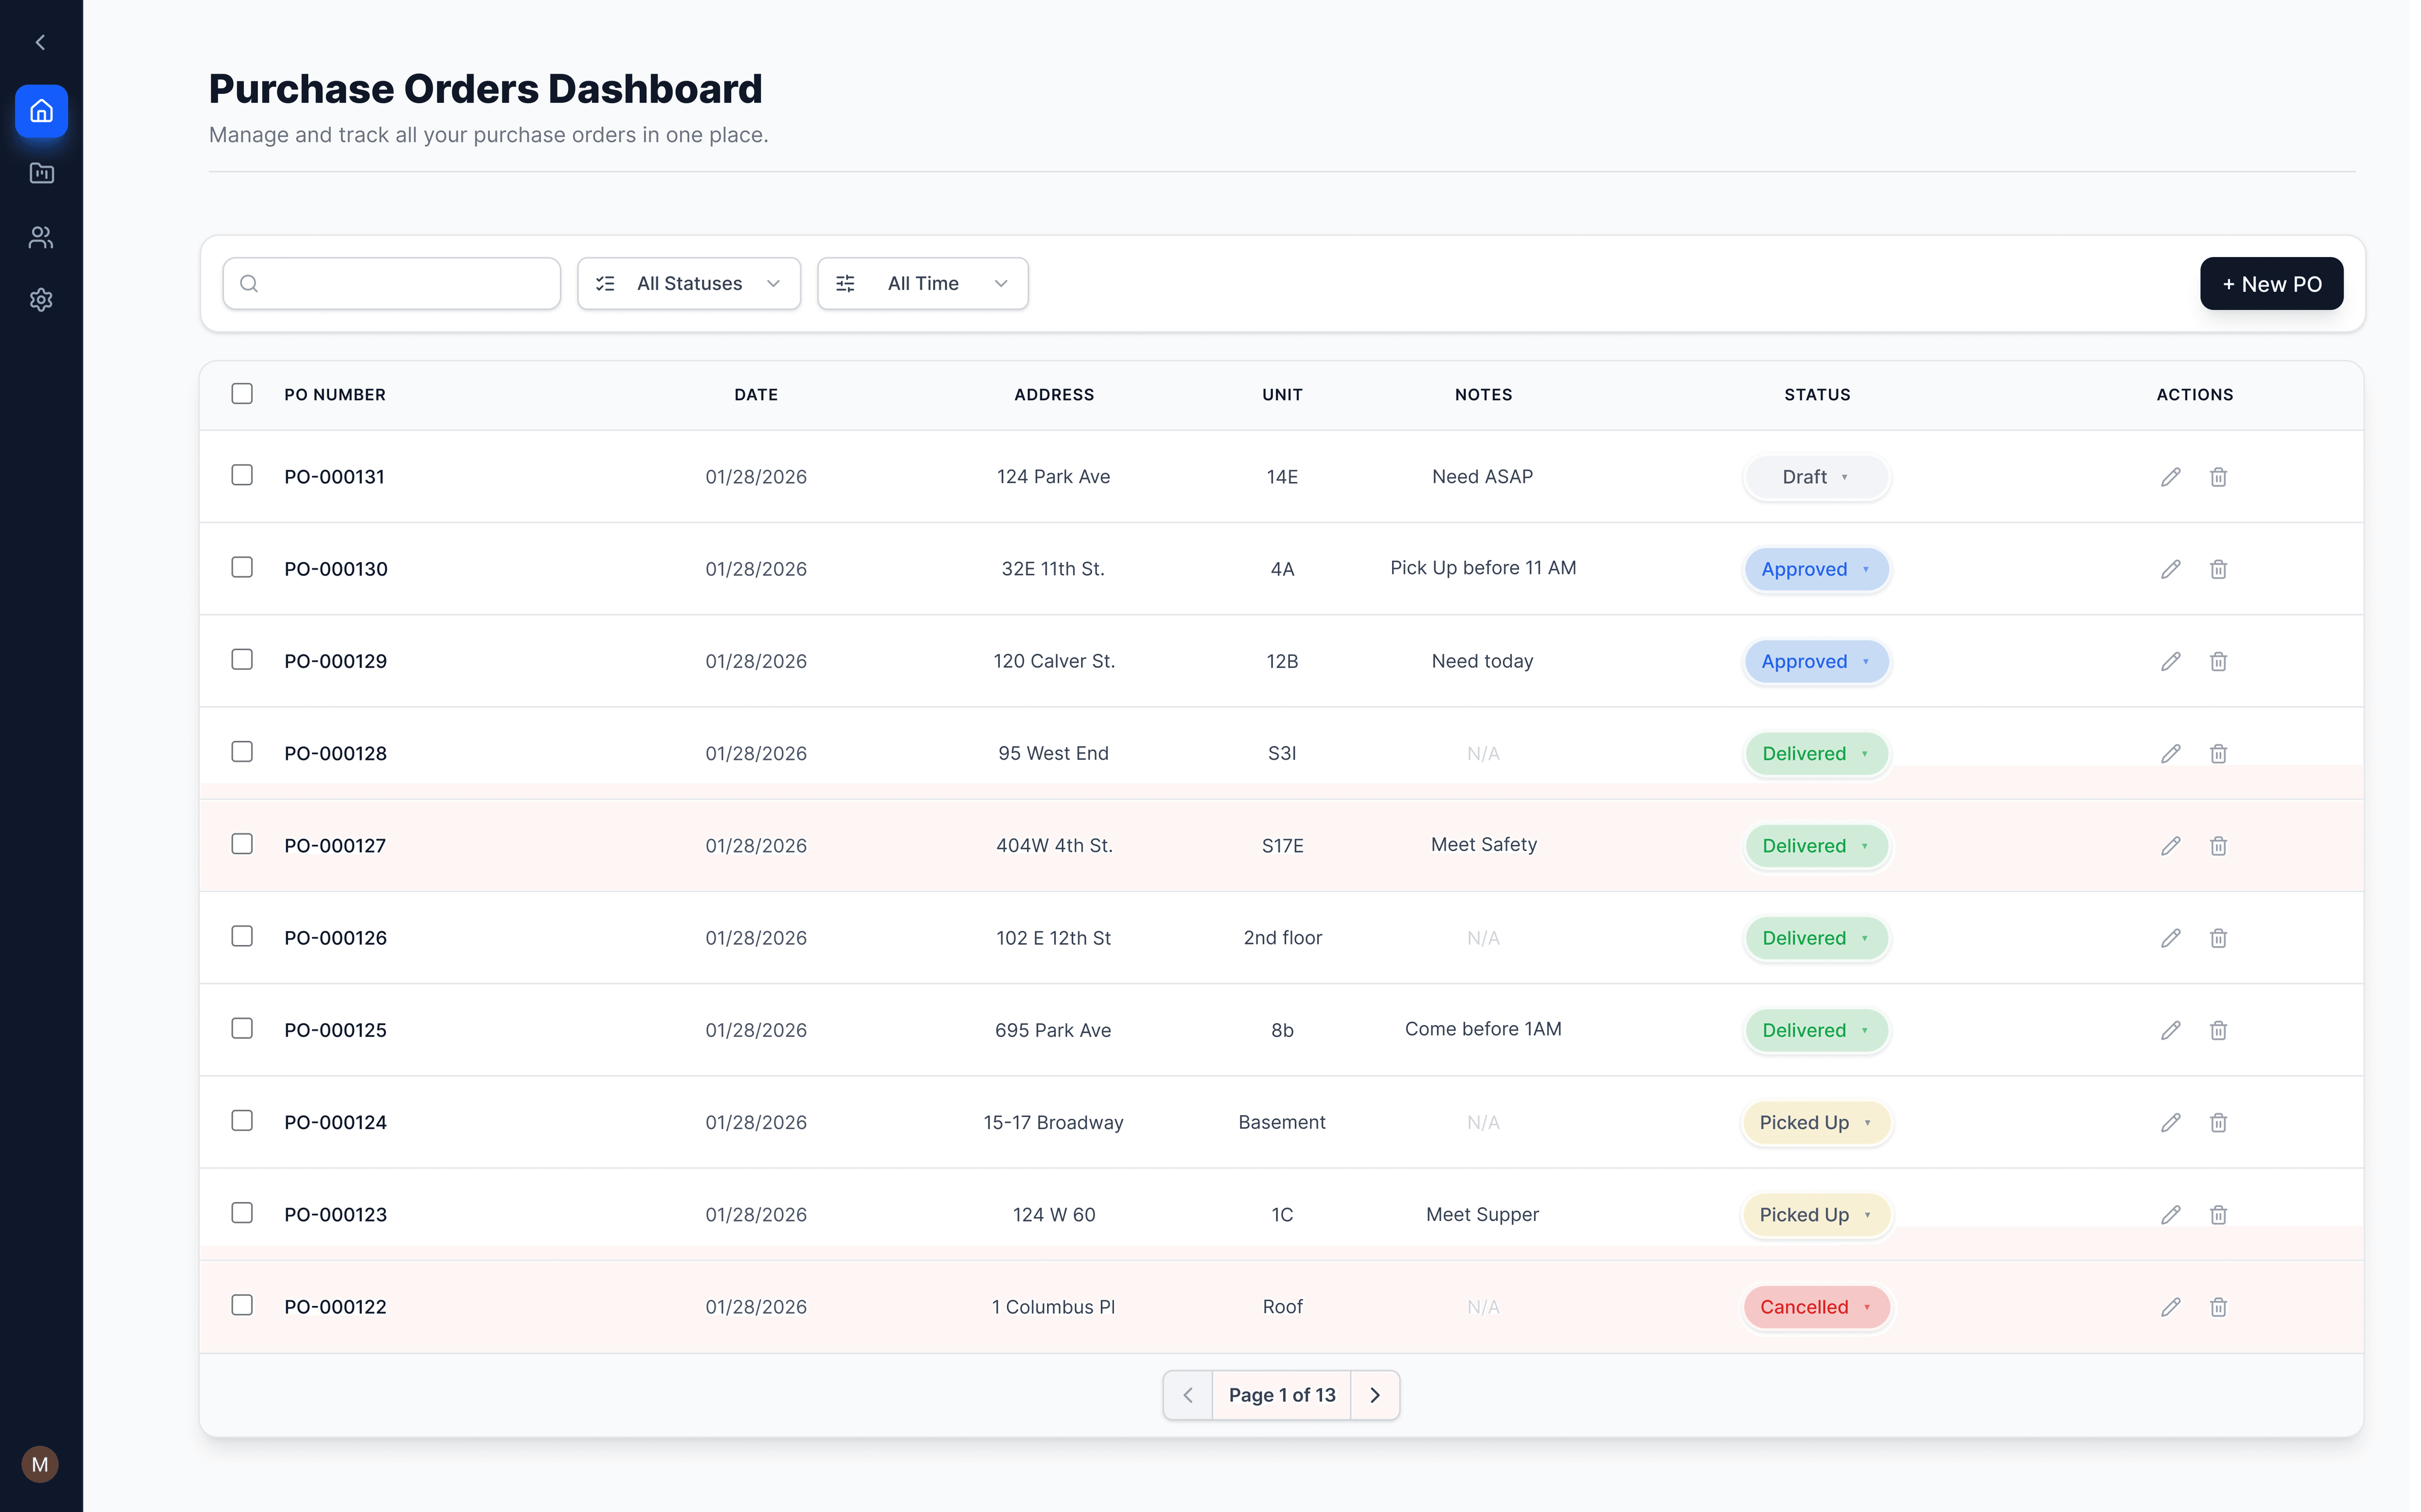Go to next page arrow
This screenshot has width=2421, height=1512.
click(x=1374, y=1395)
